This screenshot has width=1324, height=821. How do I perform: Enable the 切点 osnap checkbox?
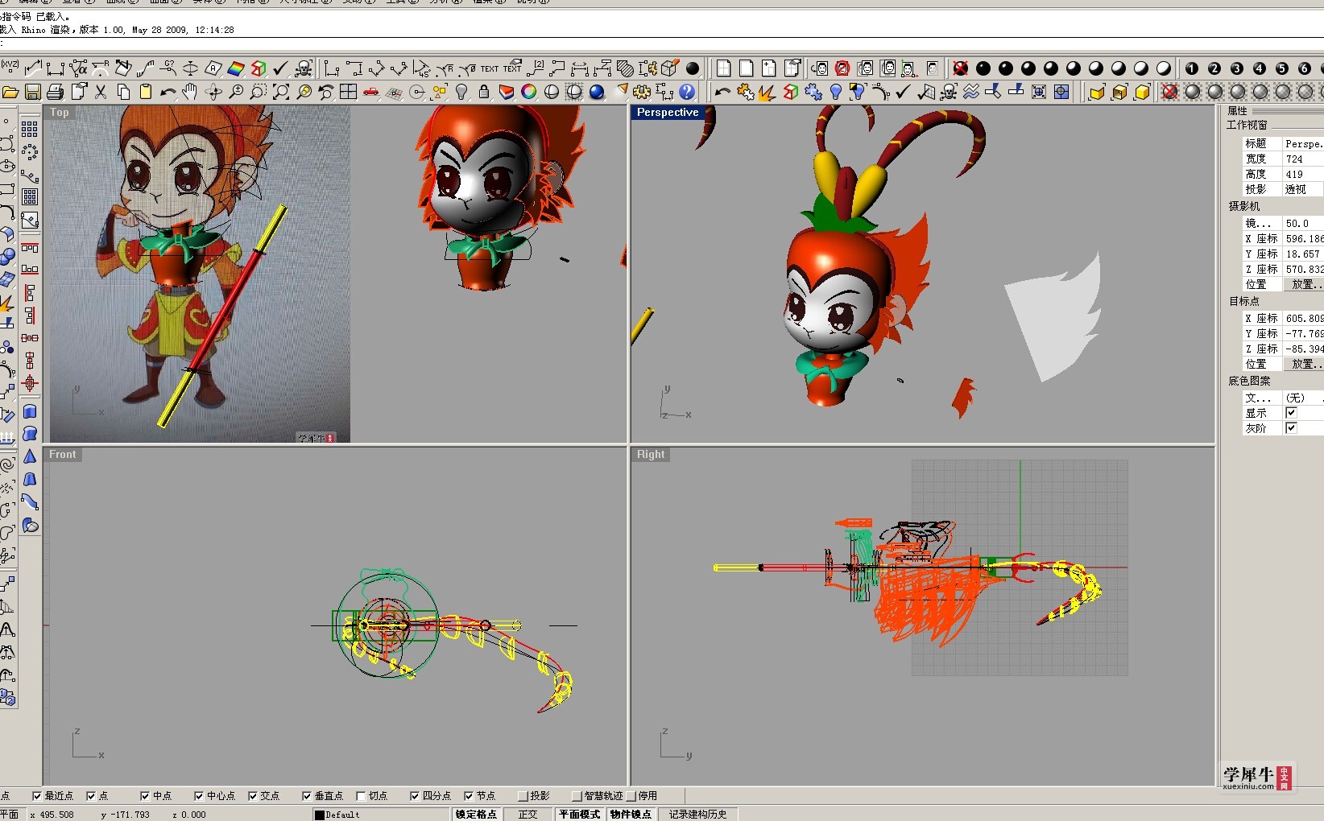point(361,796)
